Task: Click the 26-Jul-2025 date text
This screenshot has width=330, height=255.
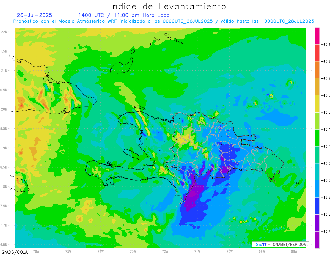Action: [34, 15]
